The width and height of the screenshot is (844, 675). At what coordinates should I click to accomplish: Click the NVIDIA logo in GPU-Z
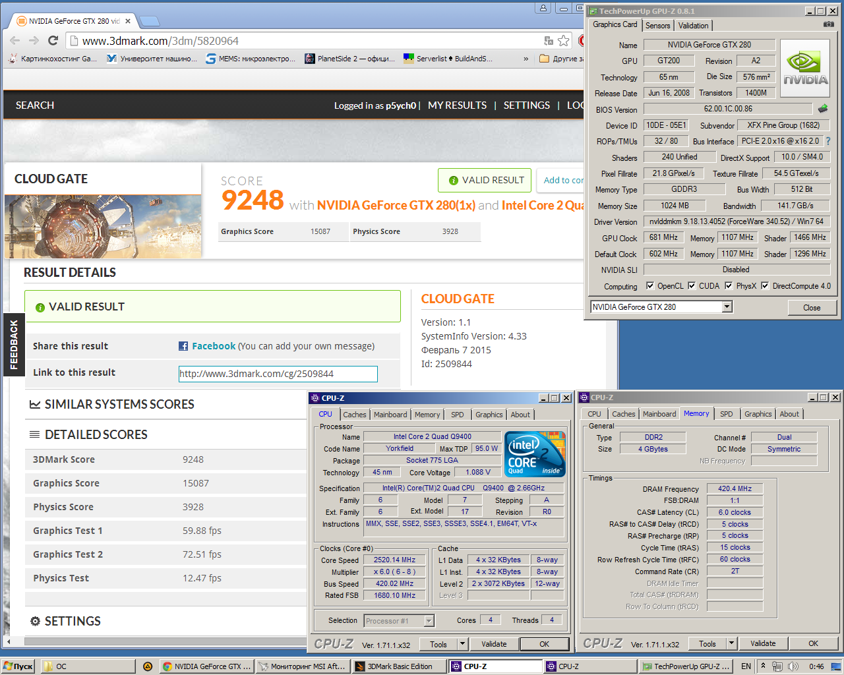pos(805,69)
